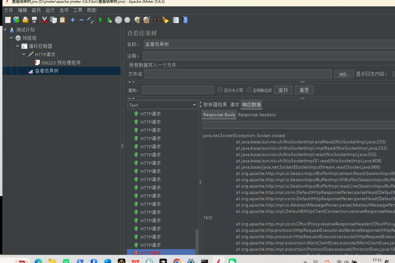Click the 查找 search button
Screen dimensions: 395x263
(283, 90)
